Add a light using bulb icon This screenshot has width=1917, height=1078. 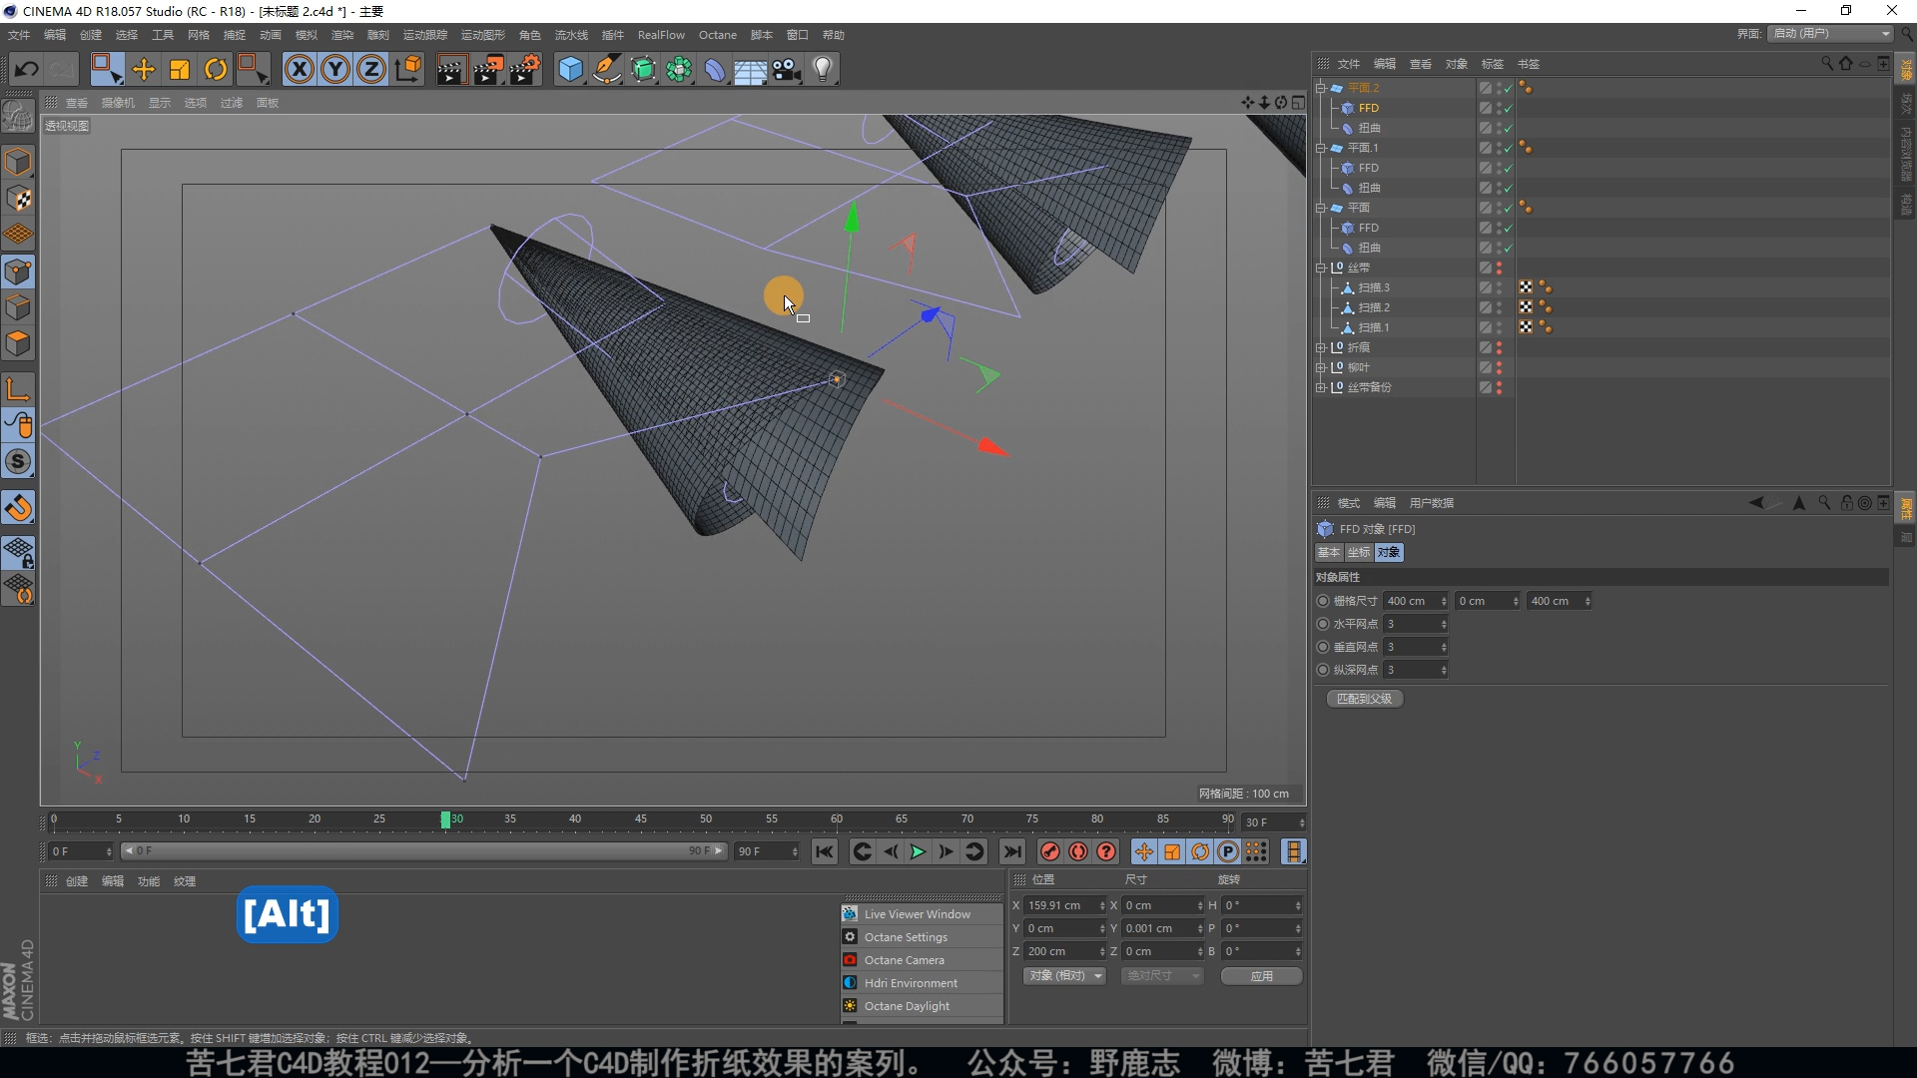click(823, 69)
